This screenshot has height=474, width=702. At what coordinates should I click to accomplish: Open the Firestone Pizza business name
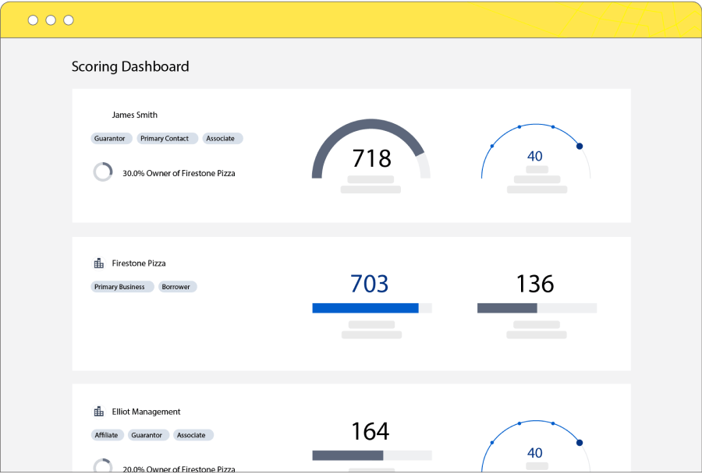click(139, 264)
